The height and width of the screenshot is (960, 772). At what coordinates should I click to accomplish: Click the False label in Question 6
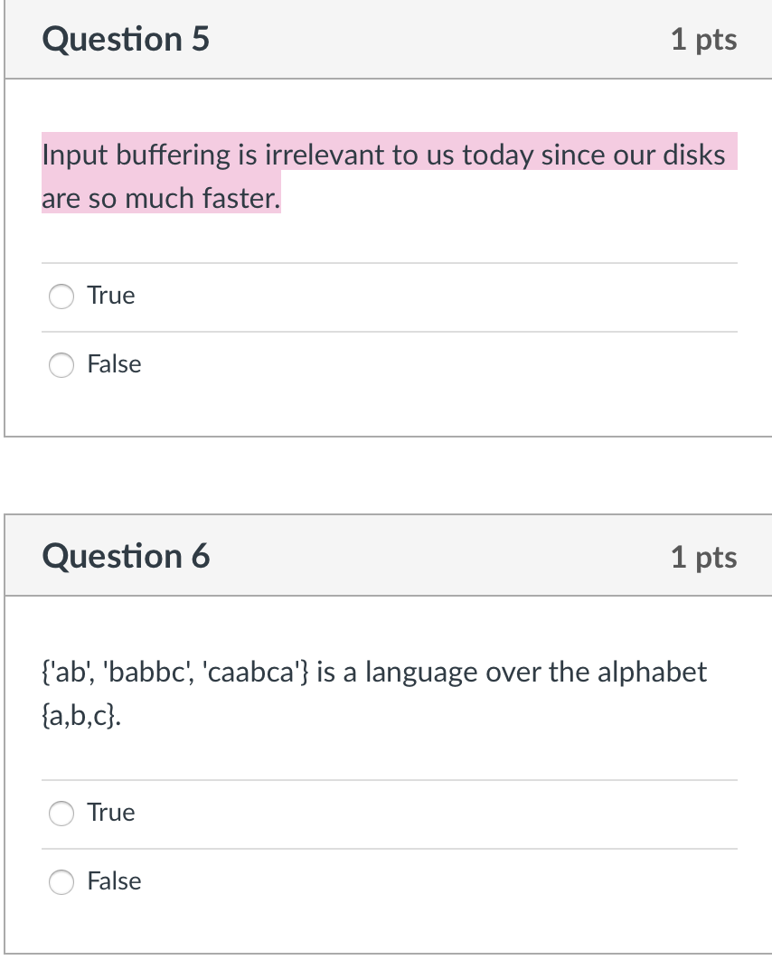tap(114, 881)
